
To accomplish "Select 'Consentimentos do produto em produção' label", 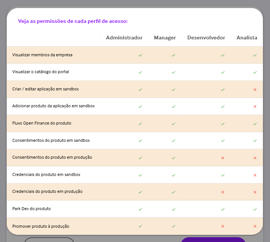I will tap(52, 157).
